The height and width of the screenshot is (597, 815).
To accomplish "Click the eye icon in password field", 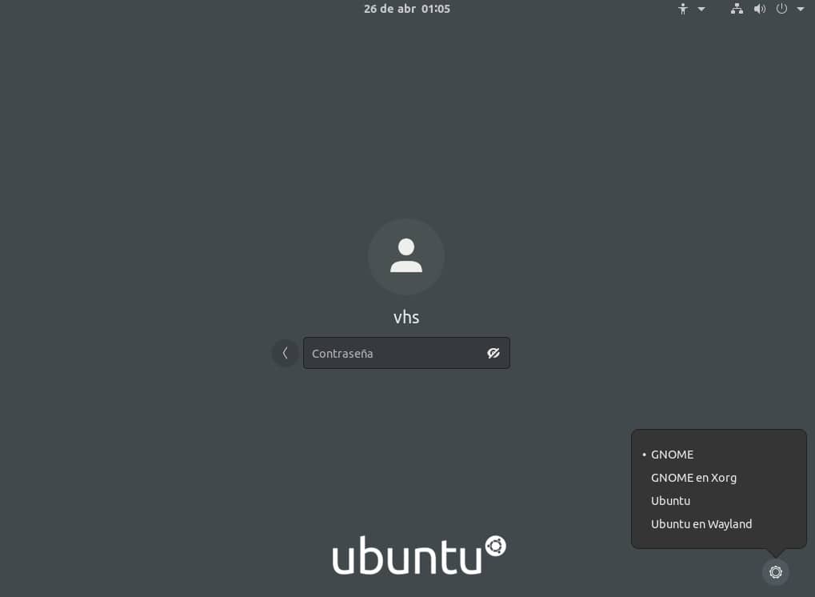I will click(x=493, y=353).
